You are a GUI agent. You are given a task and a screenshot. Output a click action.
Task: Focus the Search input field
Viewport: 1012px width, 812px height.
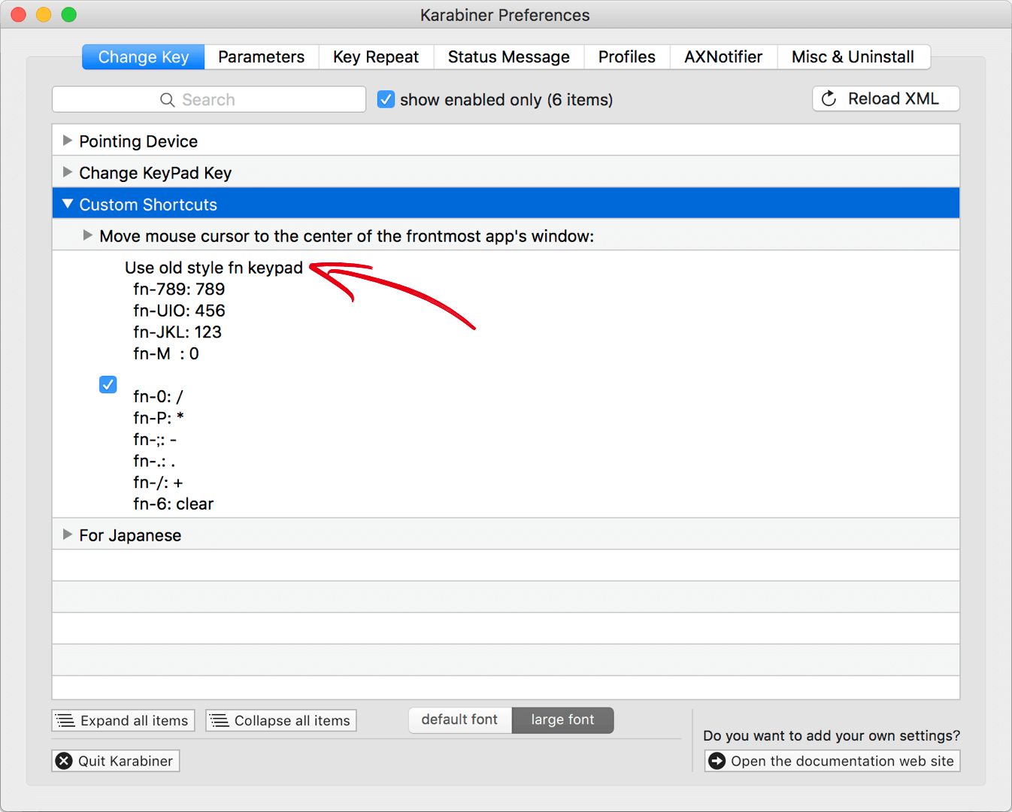(x=209, y=99)
